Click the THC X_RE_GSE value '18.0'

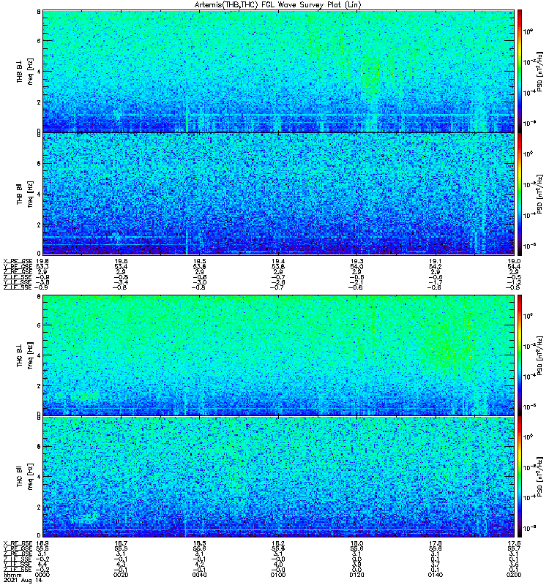[x=356, y=543]
